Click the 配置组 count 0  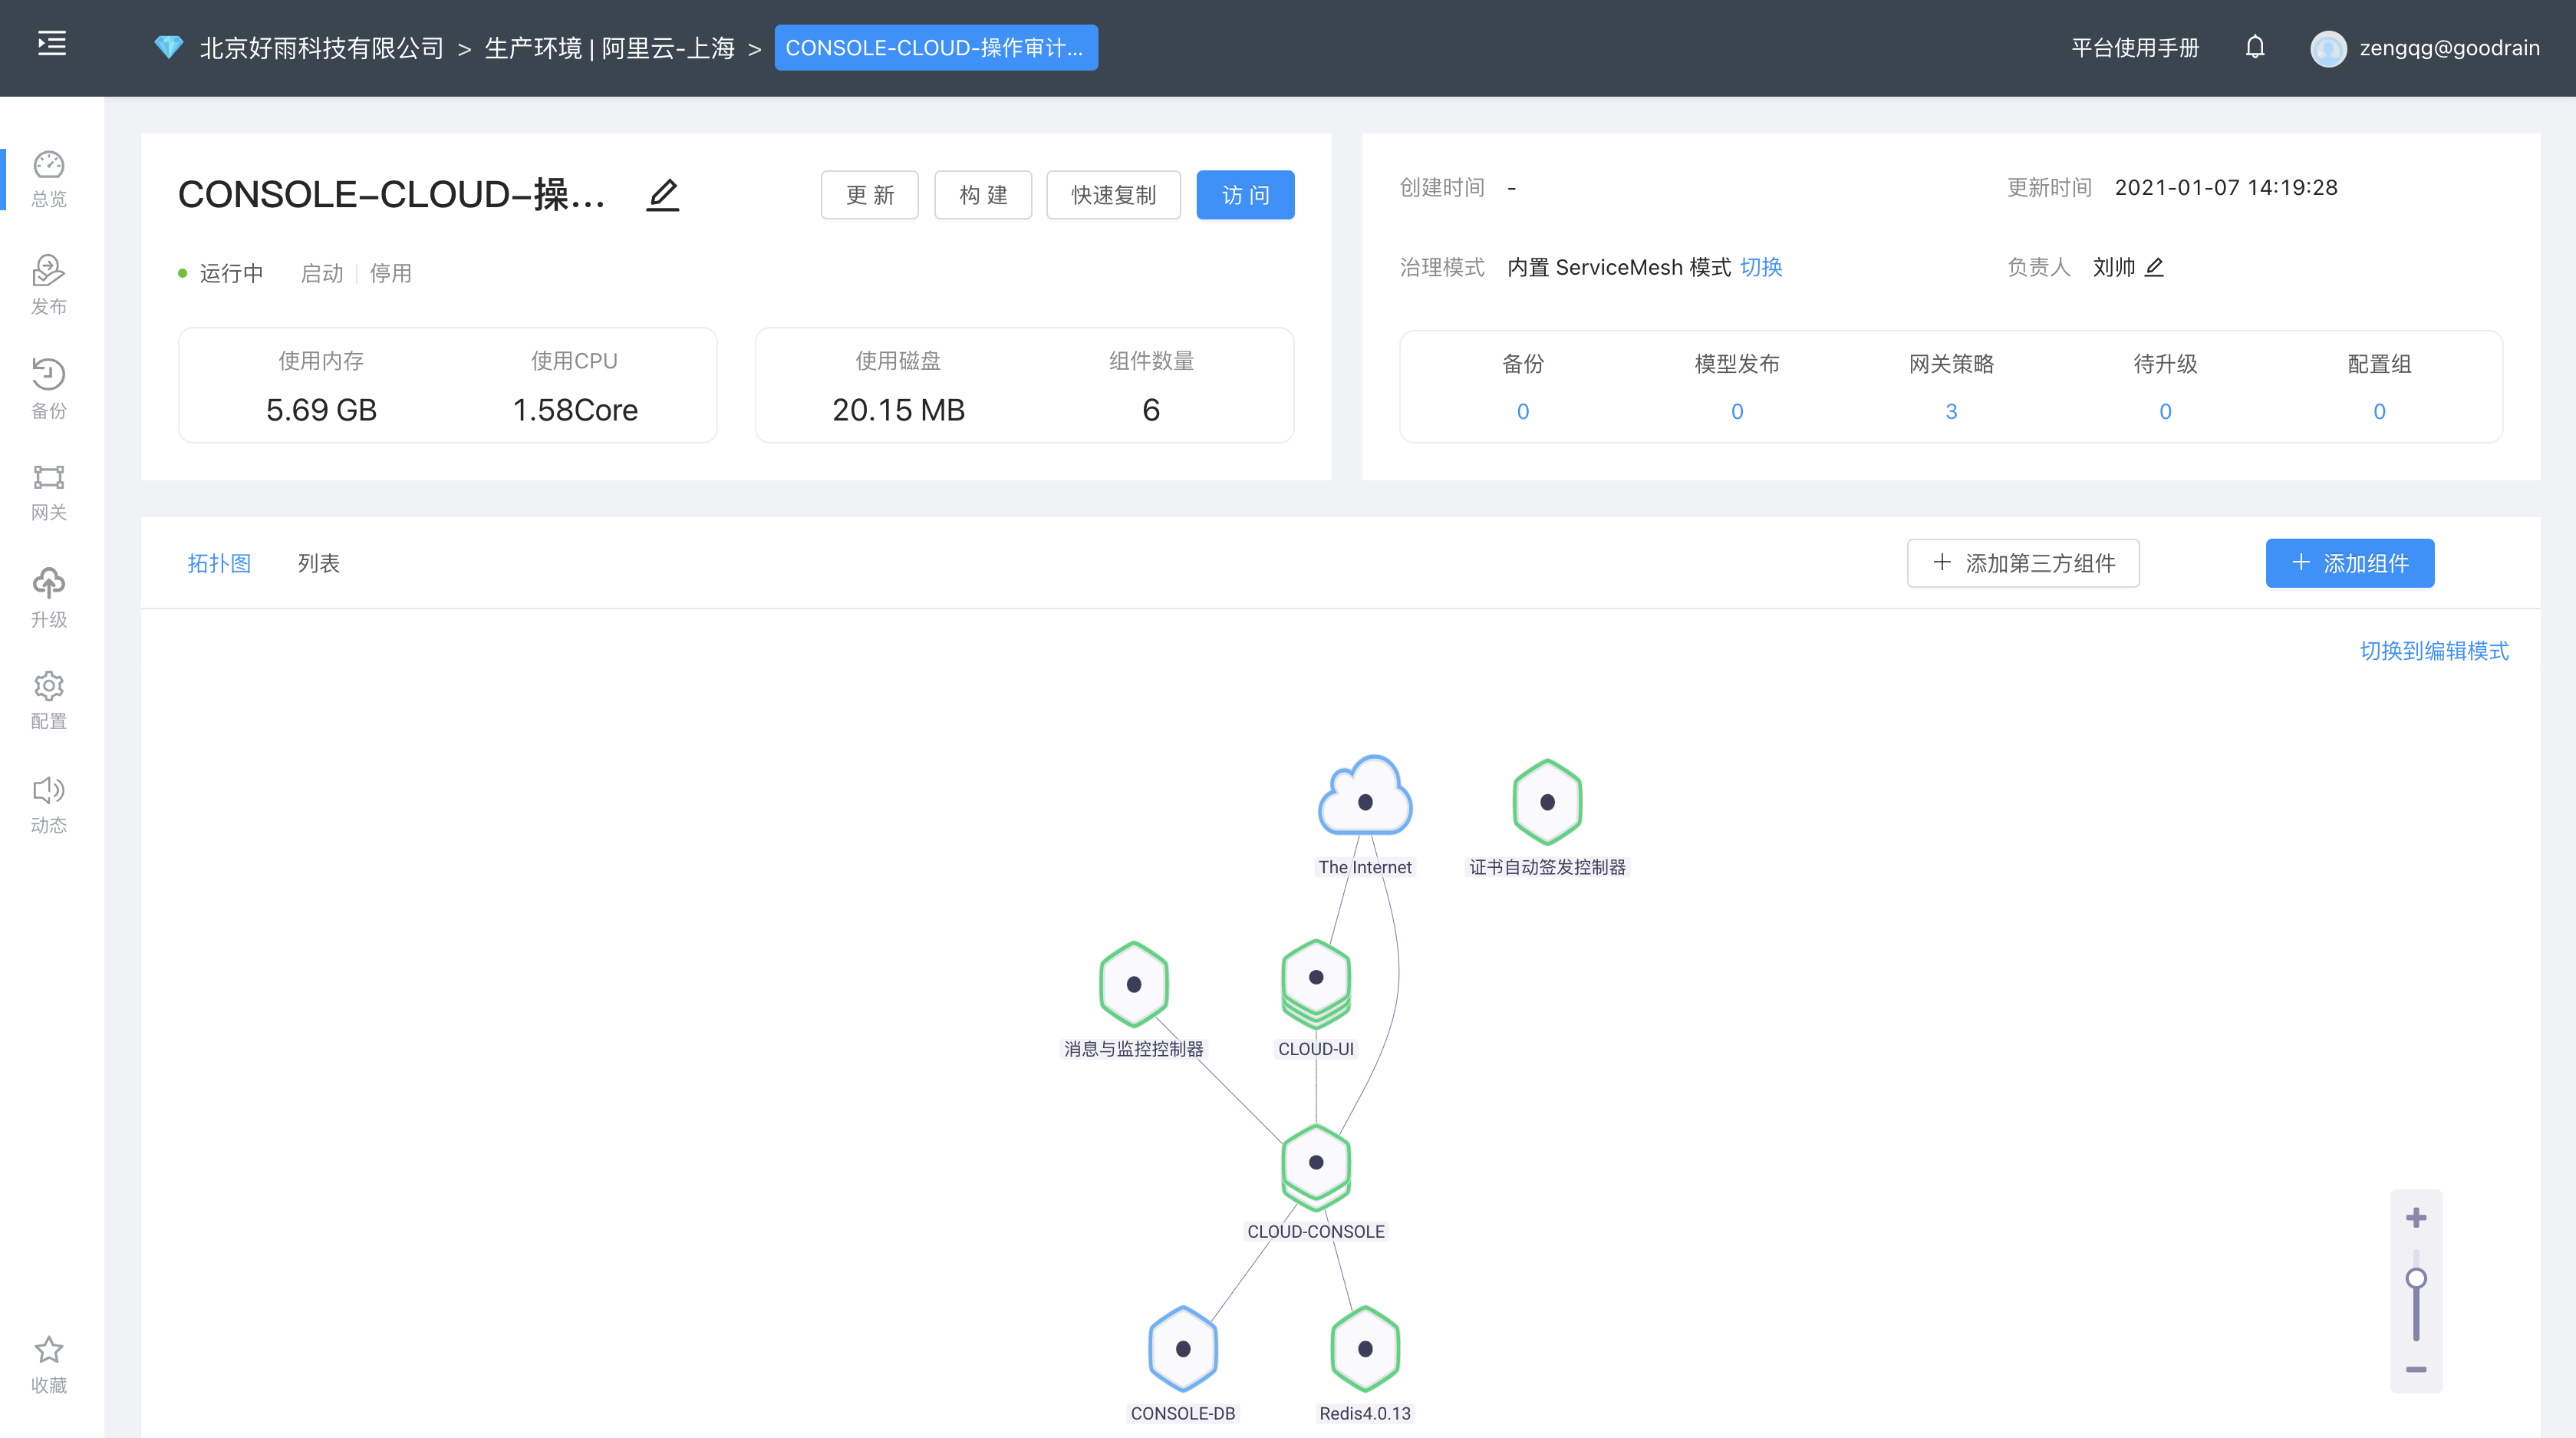[x=2379, y=411]
